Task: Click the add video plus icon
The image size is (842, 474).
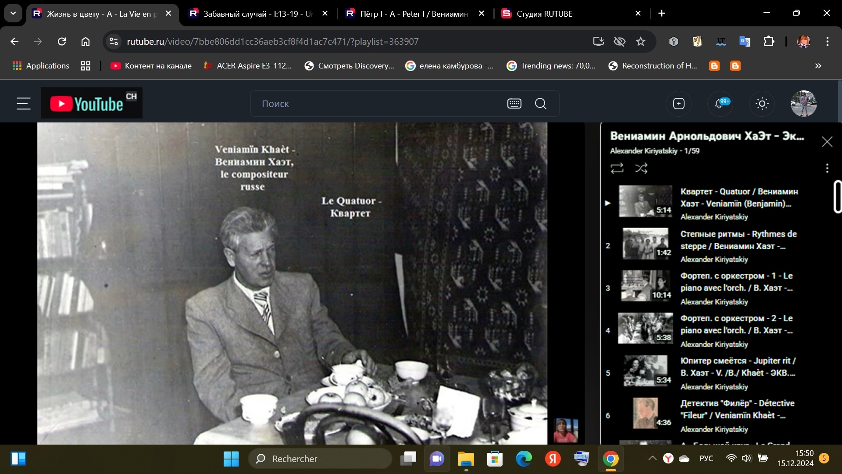Action: click(678, 104)
